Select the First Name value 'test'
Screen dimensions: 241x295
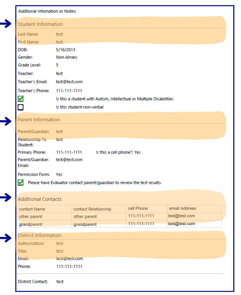click(x=60, y=42)
